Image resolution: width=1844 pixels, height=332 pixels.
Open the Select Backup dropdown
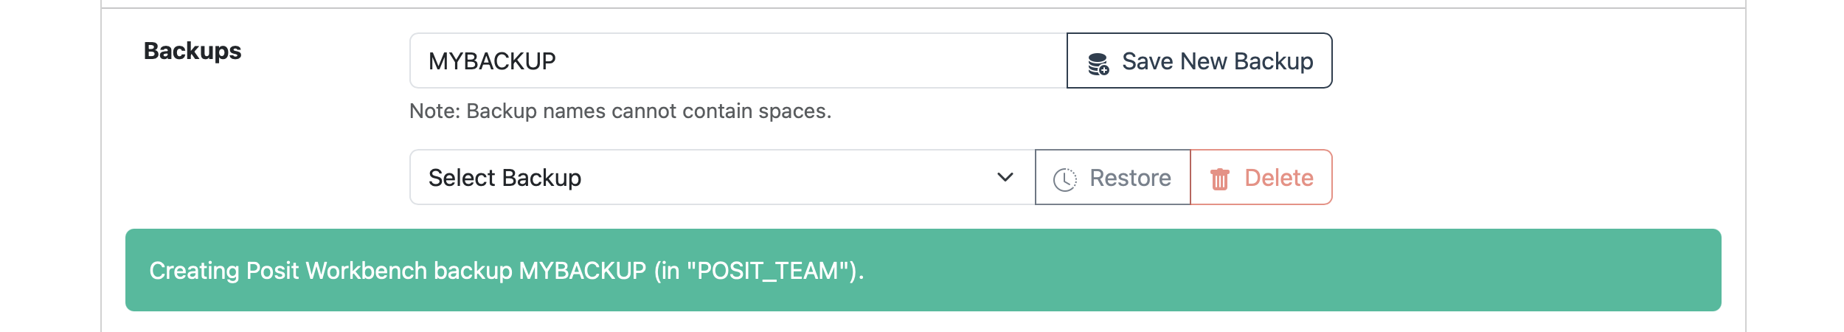721,177
